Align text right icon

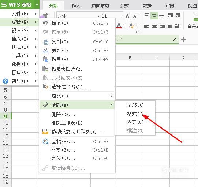tap(162, 26)
